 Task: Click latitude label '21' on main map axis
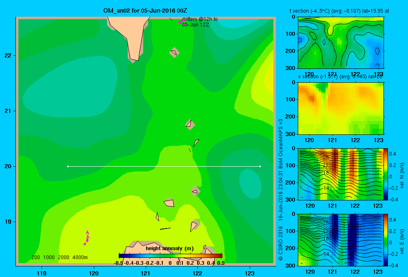pos(8,111)
